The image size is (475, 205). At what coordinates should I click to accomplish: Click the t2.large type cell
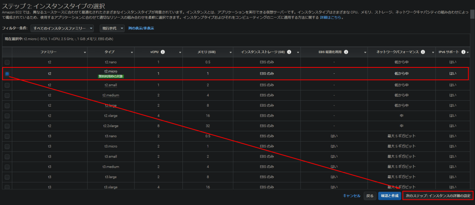[x=110, y=105]
